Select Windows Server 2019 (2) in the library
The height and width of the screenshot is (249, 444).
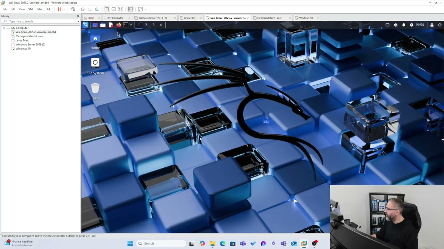(30, 44)
